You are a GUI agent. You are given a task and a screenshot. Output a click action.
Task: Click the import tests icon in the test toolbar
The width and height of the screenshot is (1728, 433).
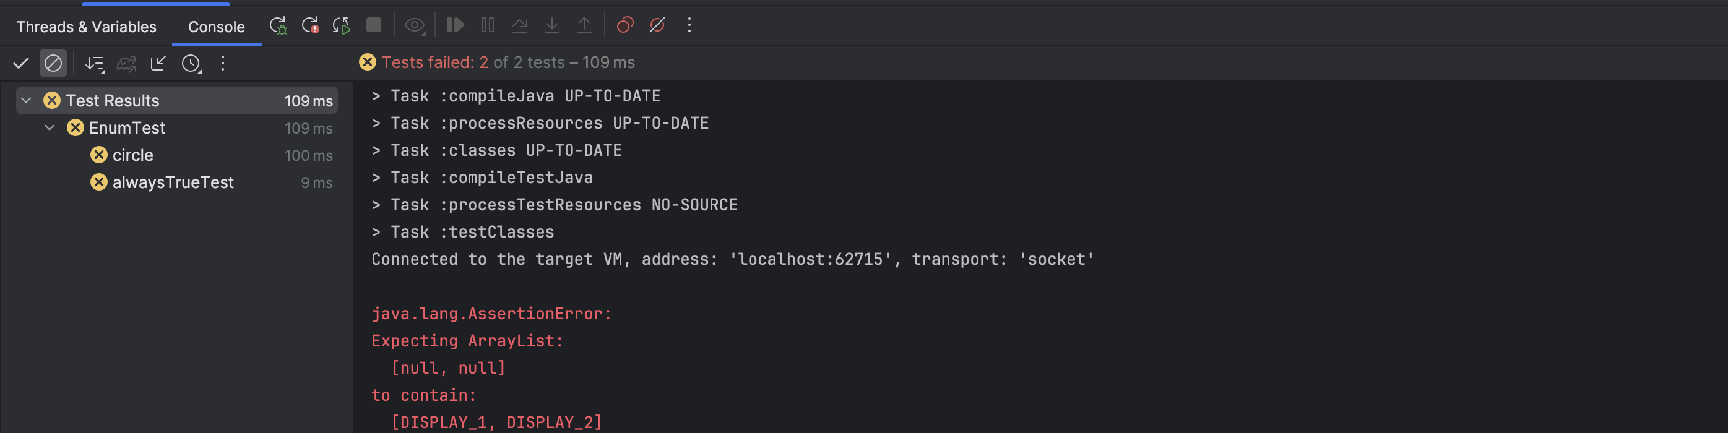pos(158,64)
